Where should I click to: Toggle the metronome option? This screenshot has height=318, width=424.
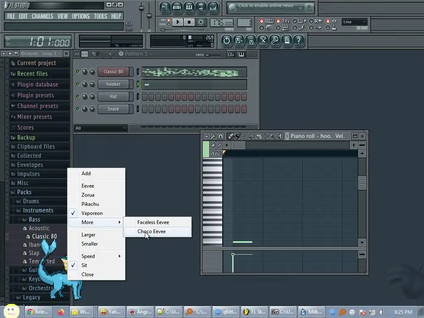[262, 28]
